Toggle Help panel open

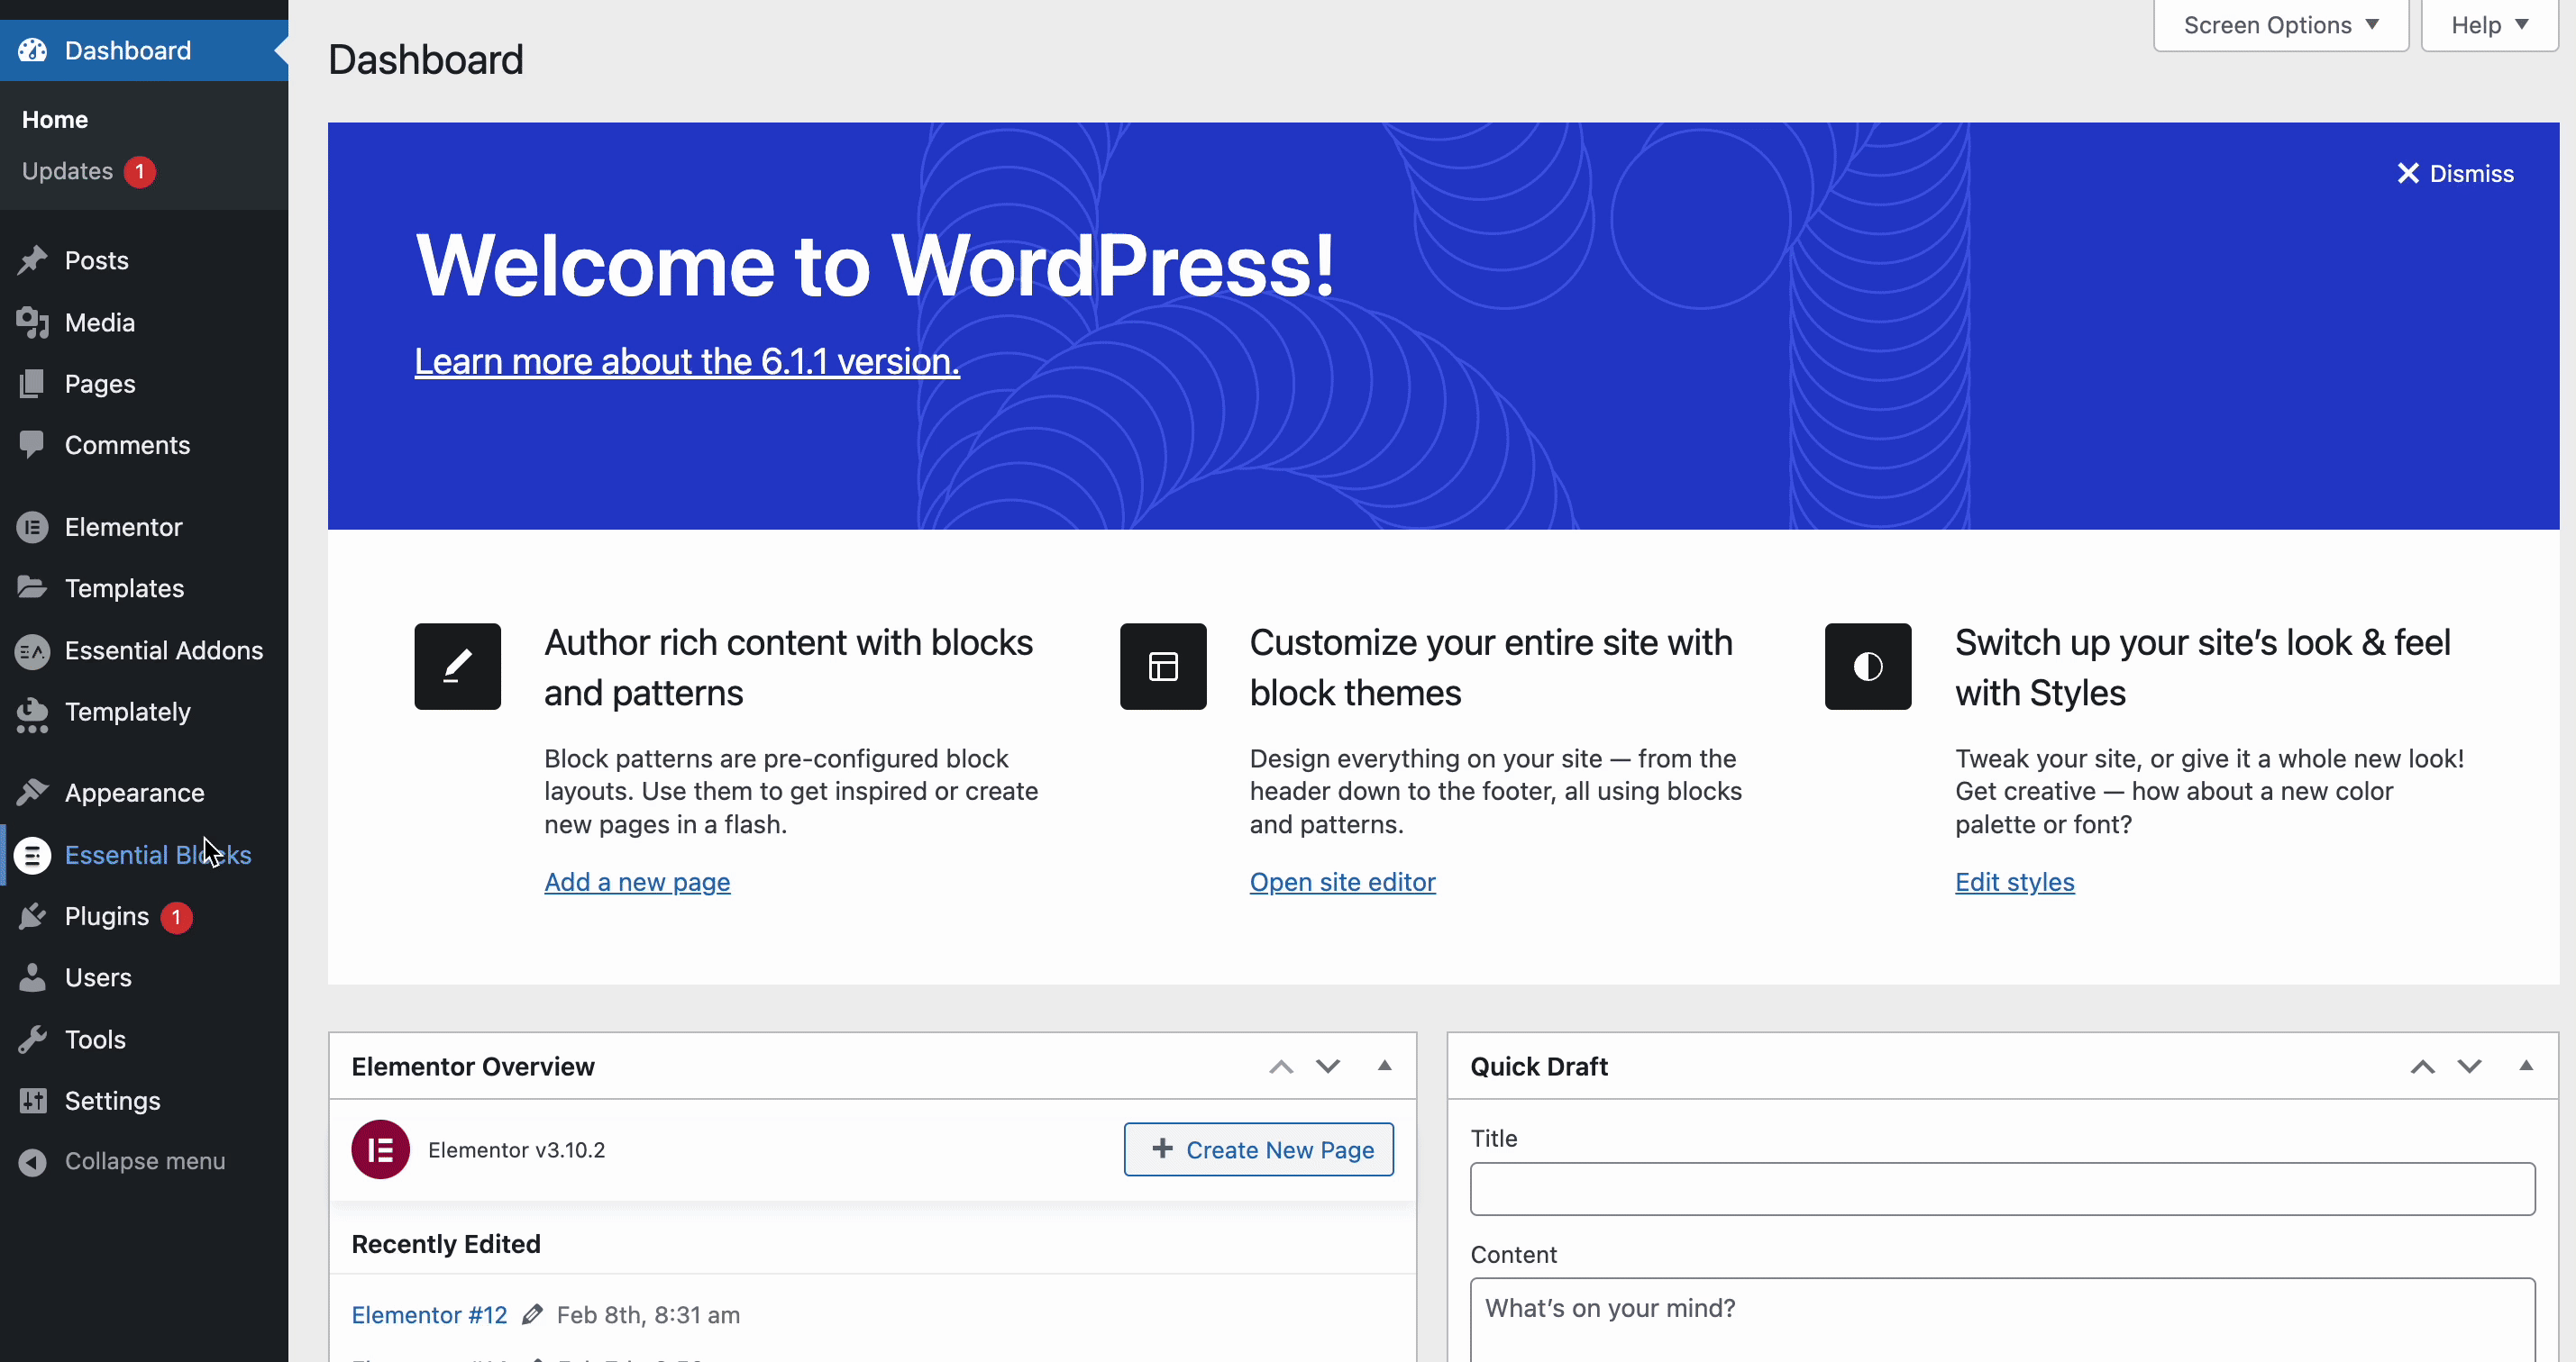pos(2489,23)
